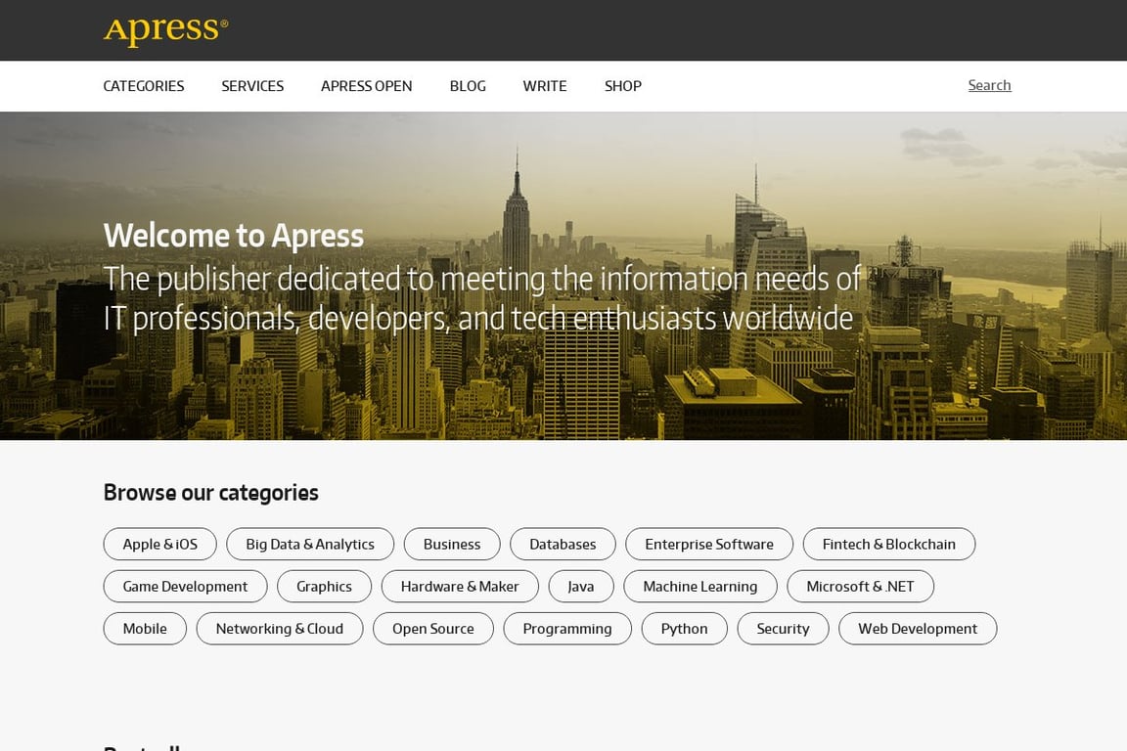
Task: Go to Apress Open
Action: pyautogui.click(x=367, y=86)
